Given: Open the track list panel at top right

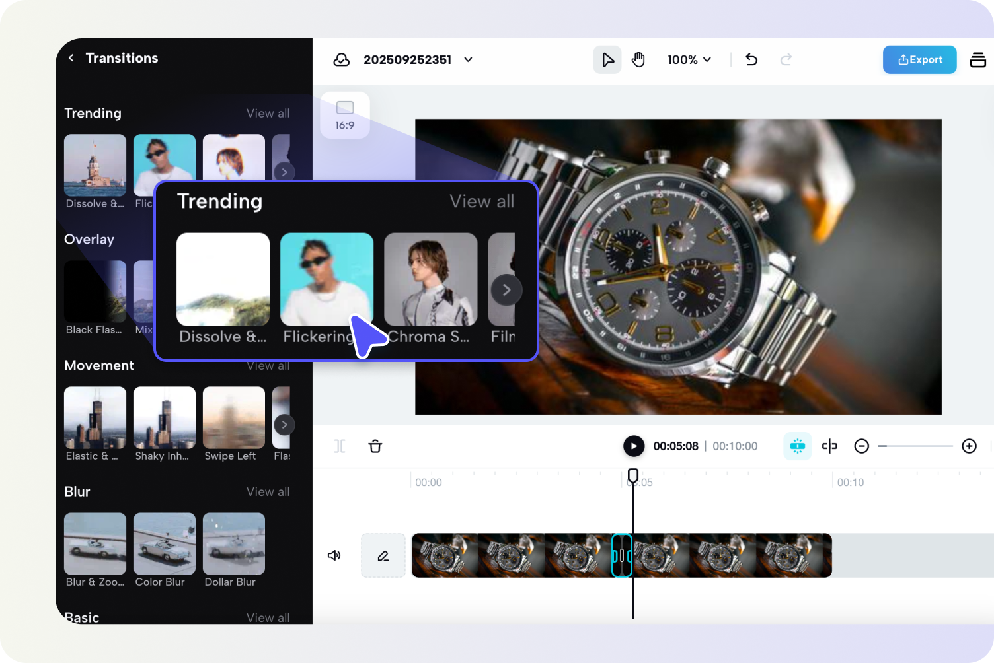Looking at the screenshot, I should 978,59.
